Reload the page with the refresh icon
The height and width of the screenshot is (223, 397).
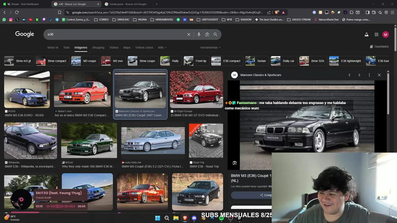pos(17,12)
